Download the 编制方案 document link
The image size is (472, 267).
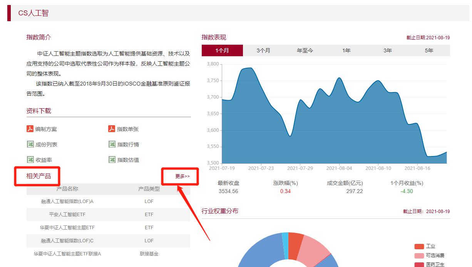[46, 129]
